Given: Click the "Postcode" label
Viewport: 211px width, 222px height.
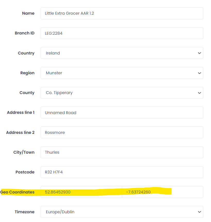Looking at the screenshot, I should click(x=25, y=172).
